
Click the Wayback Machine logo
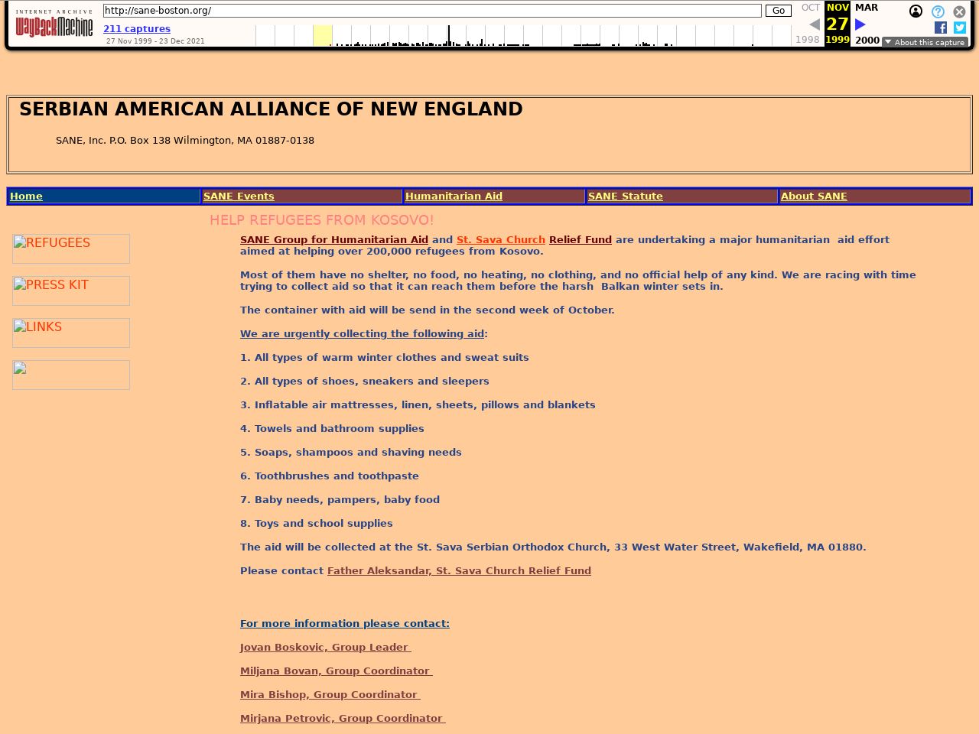[54, 24]
